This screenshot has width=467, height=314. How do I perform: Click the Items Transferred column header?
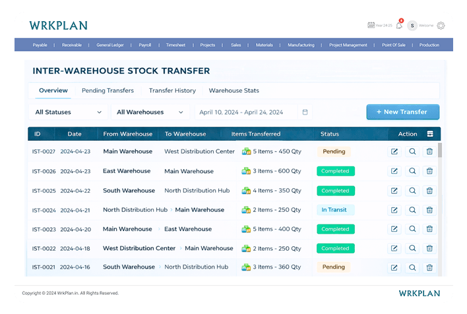256,134
